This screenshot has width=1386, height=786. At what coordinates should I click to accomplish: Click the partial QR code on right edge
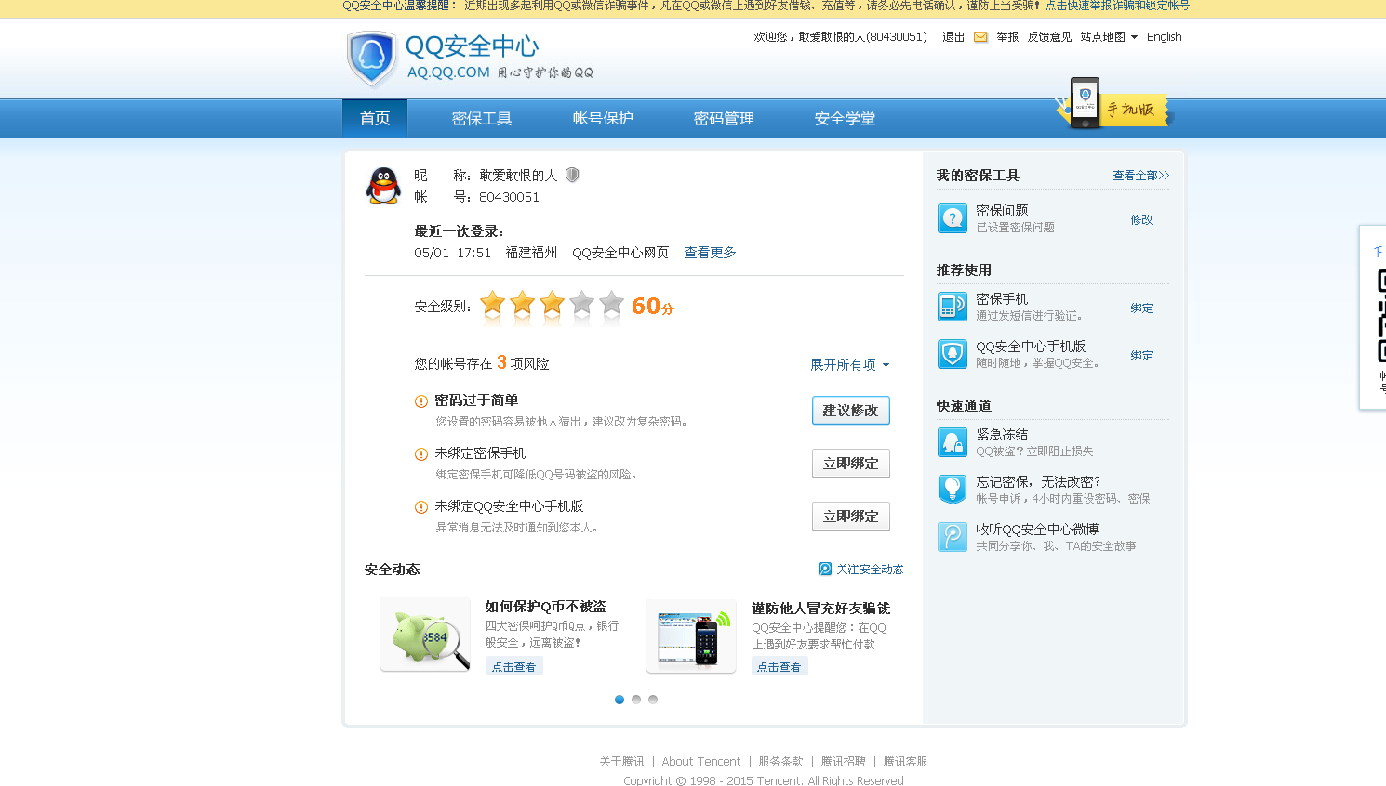[x=1381, y=316]
